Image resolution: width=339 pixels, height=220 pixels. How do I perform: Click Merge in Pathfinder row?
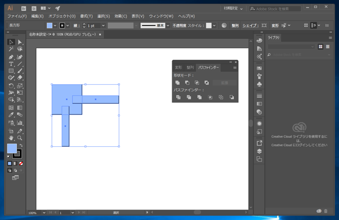199,97
